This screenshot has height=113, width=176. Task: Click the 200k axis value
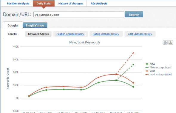(x=16, y=72)
